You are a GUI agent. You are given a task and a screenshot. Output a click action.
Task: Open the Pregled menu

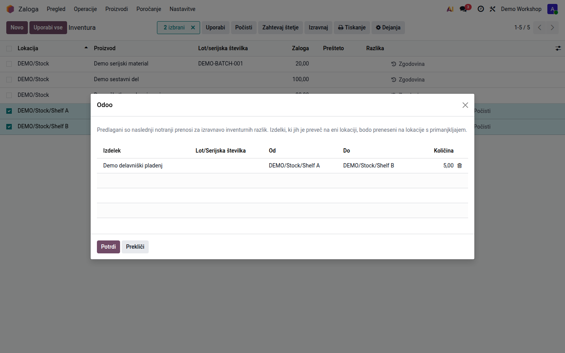click(56, 9)
